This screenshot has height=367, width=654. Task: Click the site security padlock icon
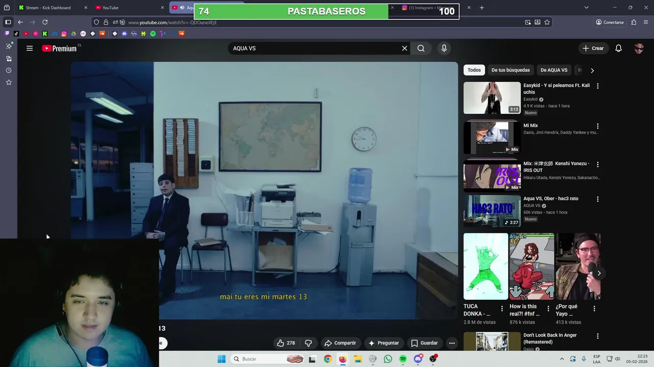pos(106,22)
